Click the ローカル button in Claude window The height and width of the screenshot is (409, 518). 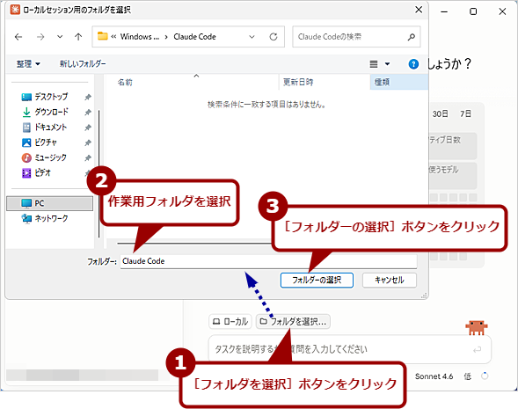click(x=230, y=321)
